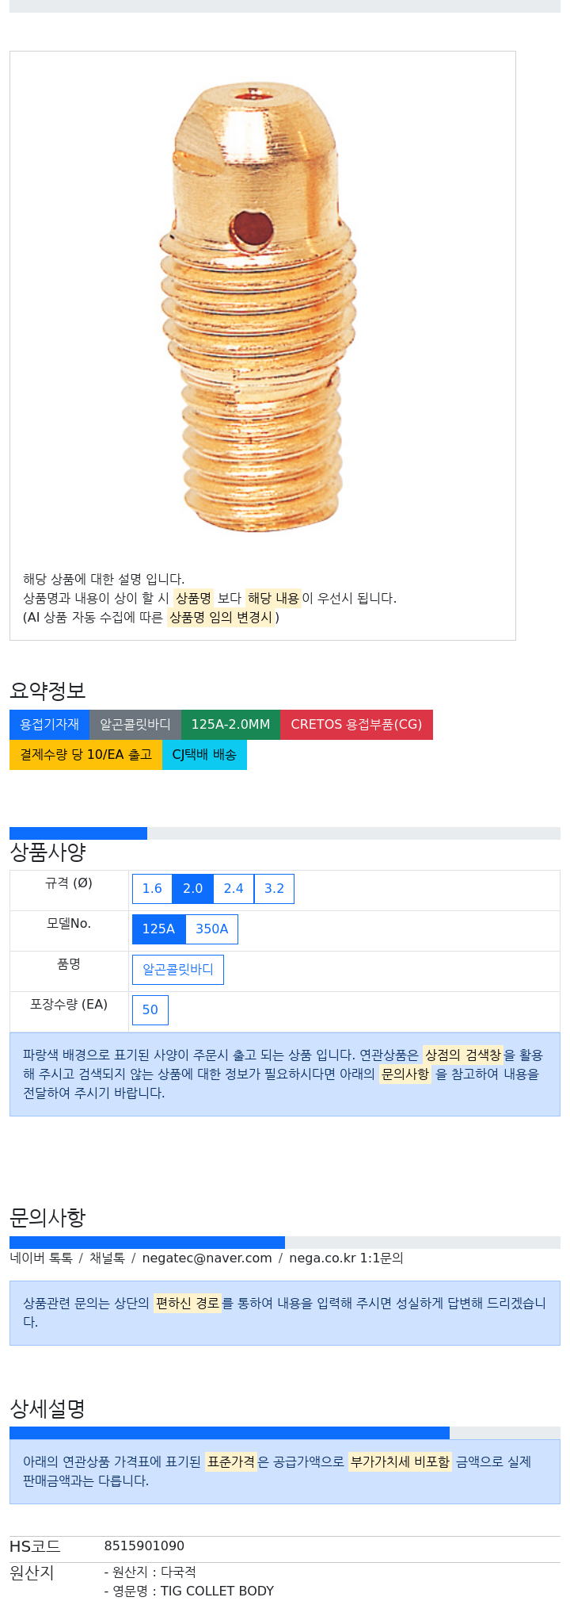Select the 1.6 diameter option
Viewport: 570px width, 1601px height.
[x=152, y=889]
